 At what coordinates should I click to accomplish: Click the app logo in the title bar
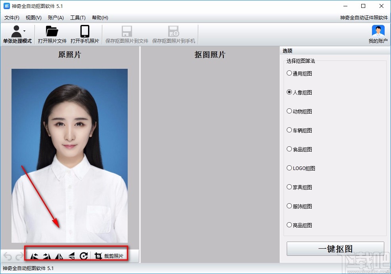[x=7, y=6]
